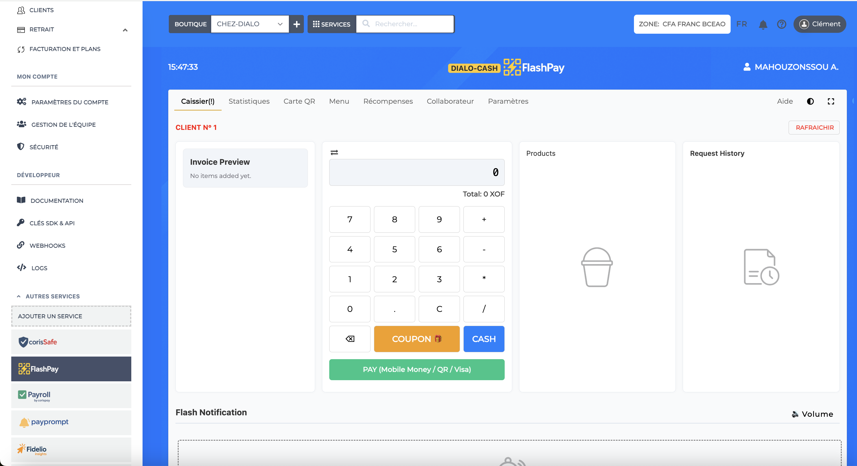Viewport: 857px width, 466px height.
Task: Open the notifications bell
Action: point(763,24)
